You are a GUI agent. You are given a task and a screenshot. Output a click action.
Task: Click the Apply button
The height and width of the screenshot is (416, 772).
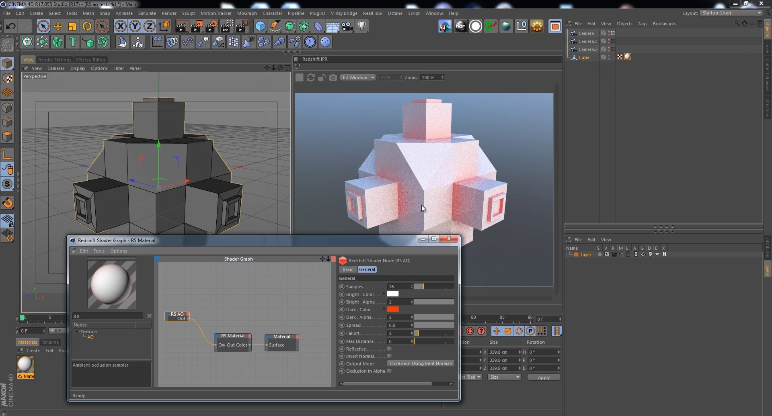[543, 377]
